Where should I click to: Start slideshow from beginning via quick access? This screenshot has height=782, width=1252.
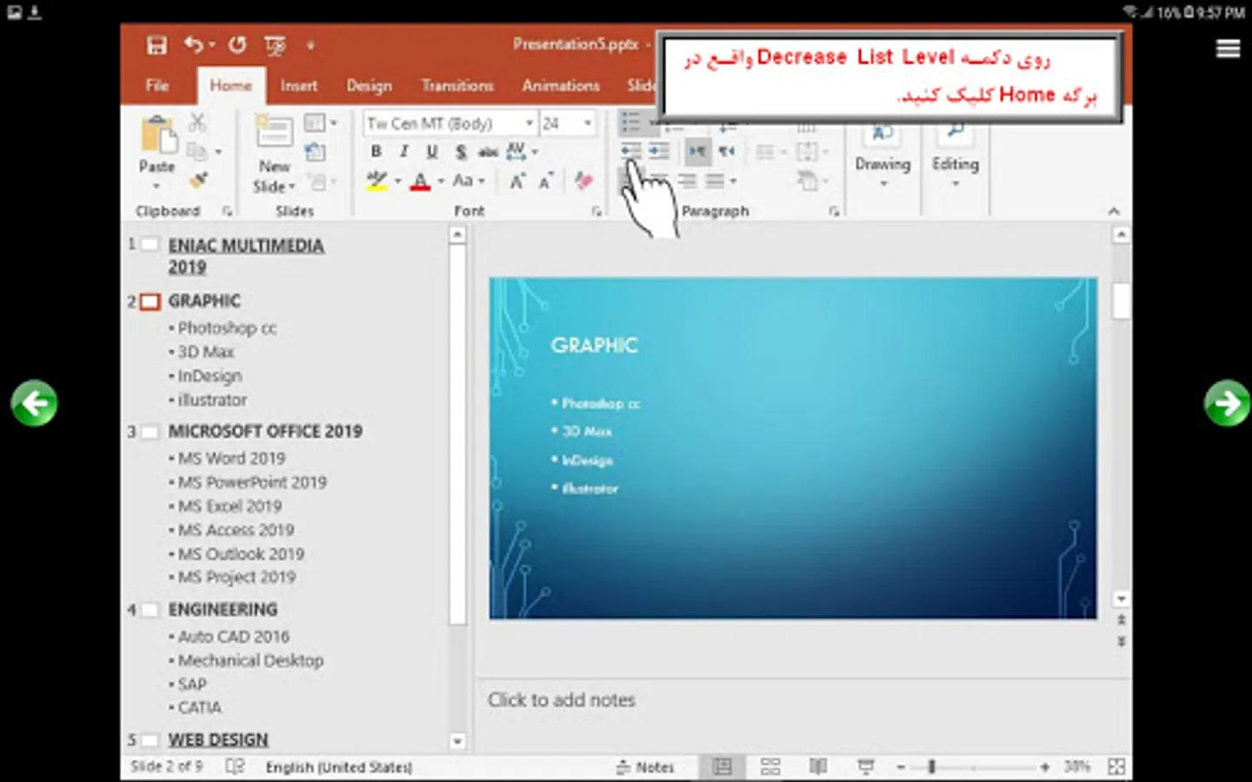point(275,45)
